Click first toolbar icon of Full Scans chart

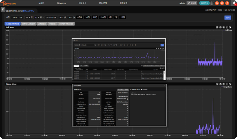217,27
